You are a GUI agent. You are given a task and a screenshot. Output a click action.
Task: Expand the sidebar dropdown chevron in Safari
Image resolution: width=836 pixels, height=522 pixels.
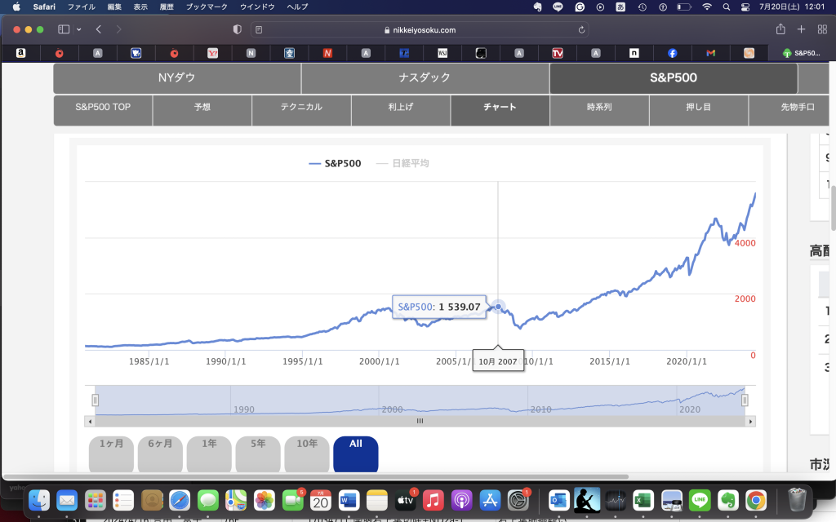pos(79,29)
